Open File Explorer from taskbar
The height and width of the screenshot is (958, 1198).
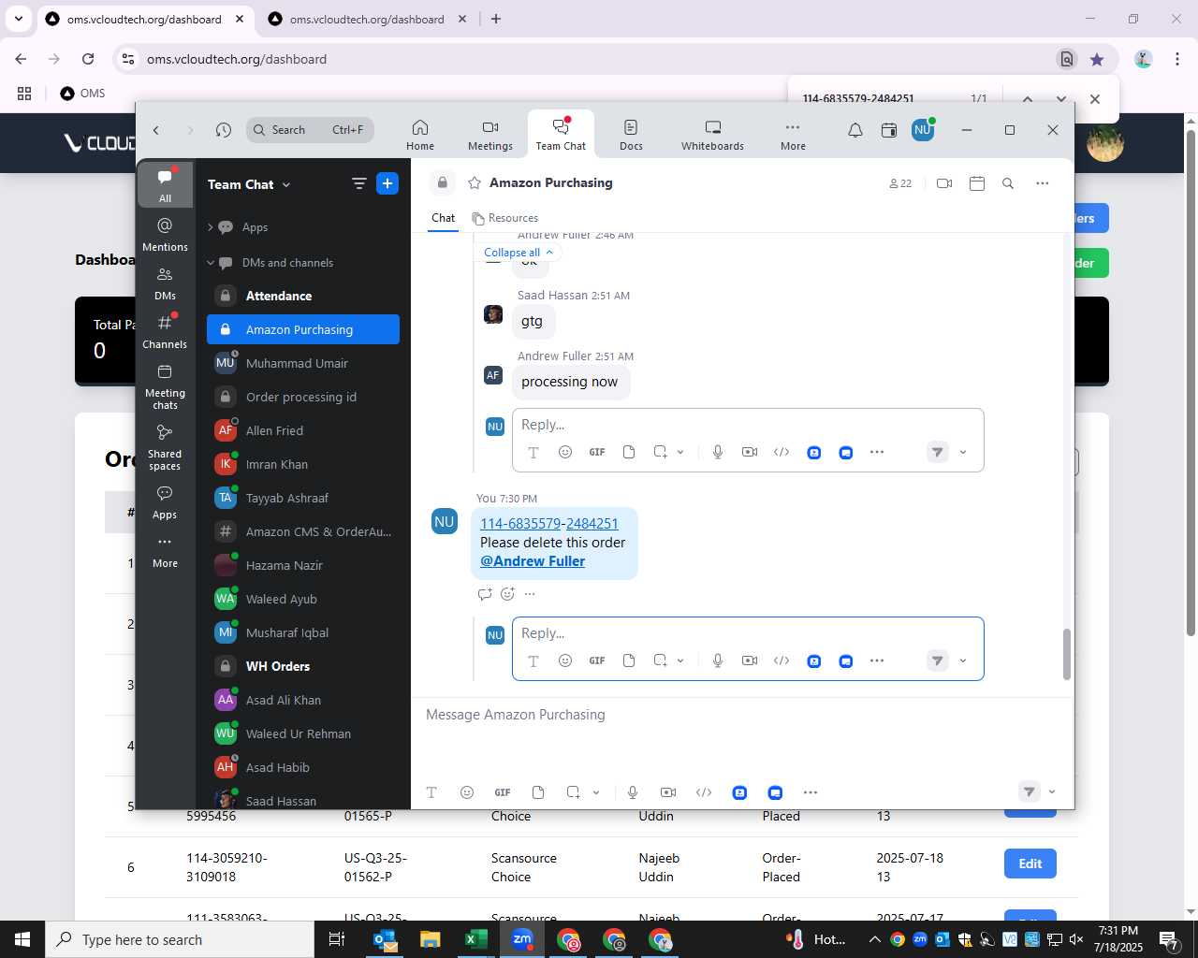430,939
